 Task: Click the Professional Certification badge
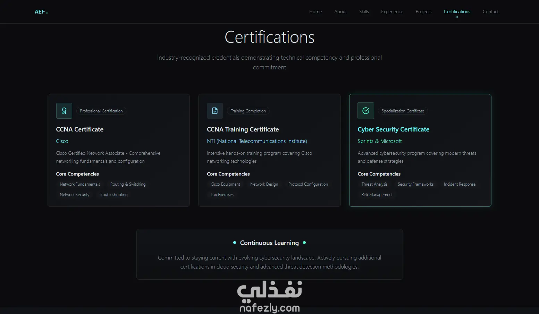point(101,111)
